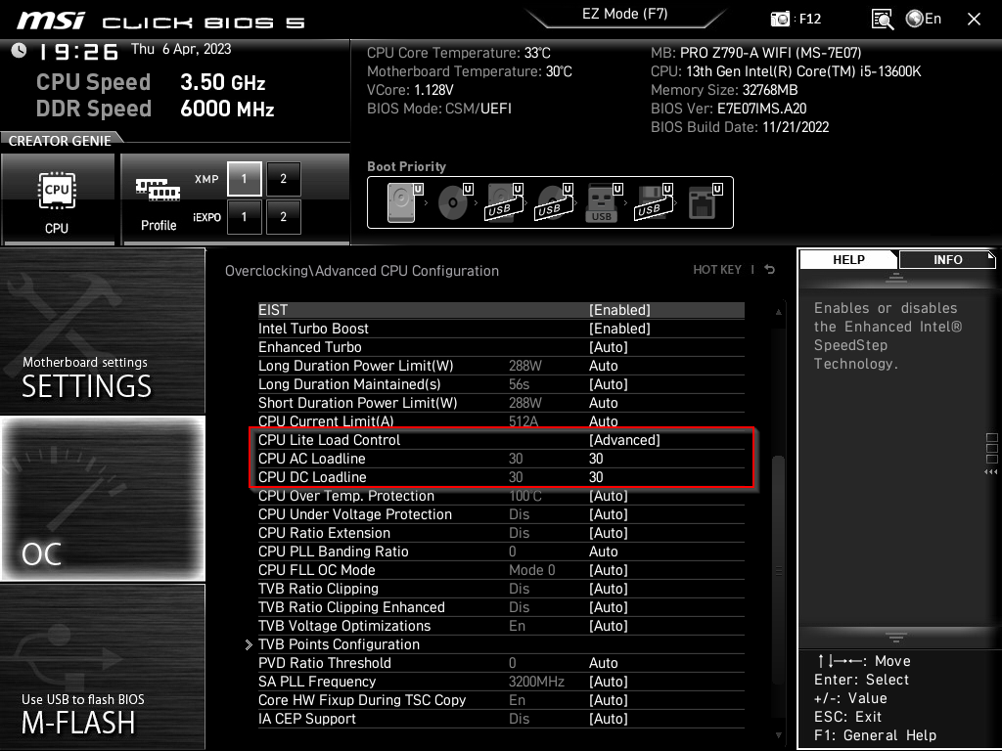Open the OC overclocking section
Screen dimensions: 1002x751
tap(102, 499)
